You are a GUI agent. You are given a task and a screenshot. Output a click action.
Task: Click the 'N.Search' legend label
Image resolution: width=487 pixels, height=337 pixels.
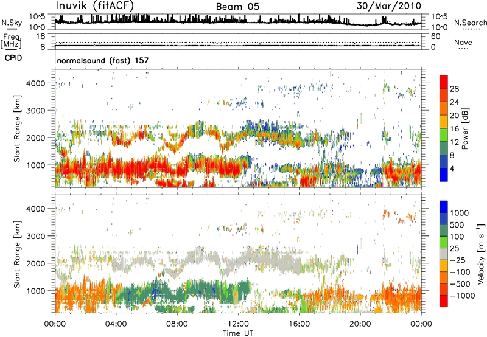click(x=470, y=23)
